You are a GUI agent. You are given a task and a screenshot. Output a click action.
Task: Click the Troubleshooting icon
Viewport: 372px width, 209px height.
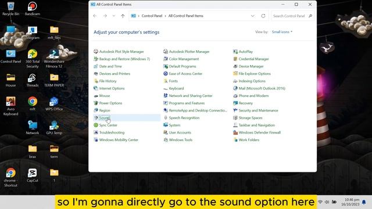click(96, 132)
